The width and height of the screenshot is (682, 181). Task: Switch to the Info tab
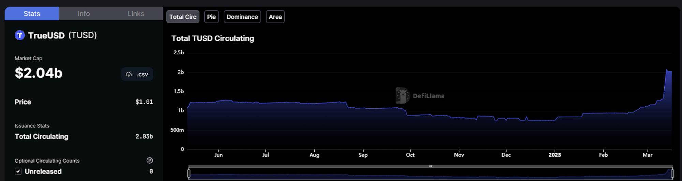click(84, 14)
